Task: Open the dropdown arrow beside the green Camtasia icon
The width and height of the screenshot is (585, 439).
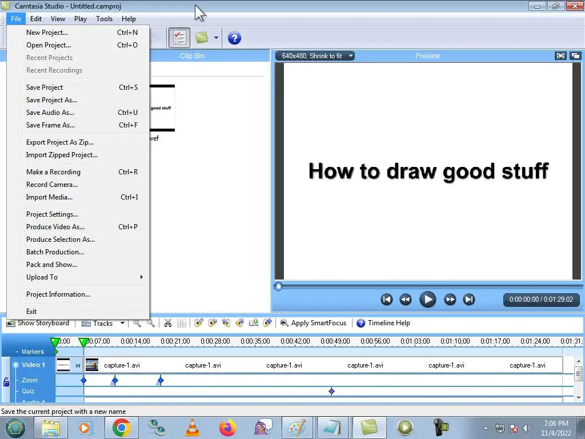Action: 216,38
